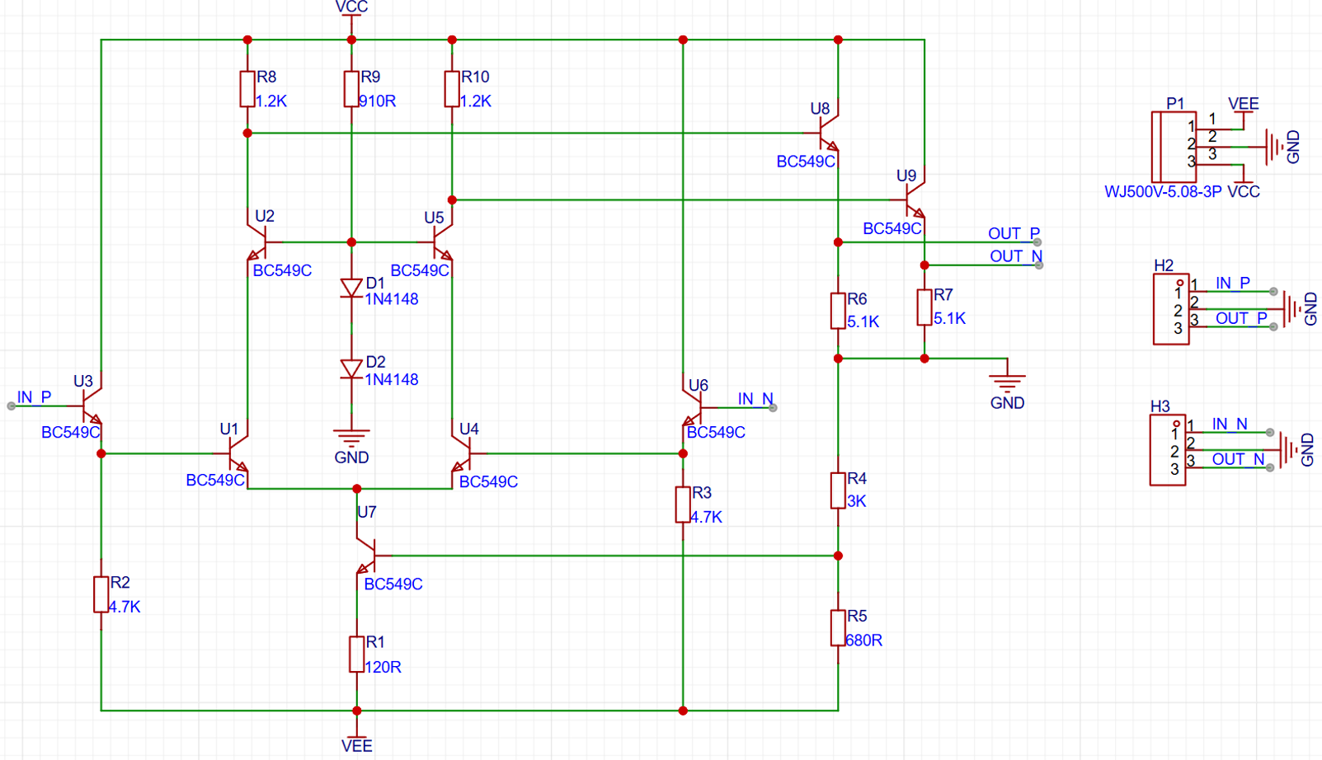Viewport: 1322px width, 760px height.
Task: Click the OUT_P label on header H2
Action: (1241, 318)
